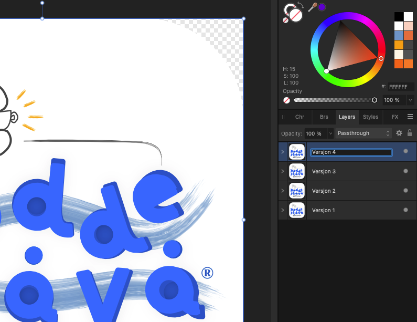Toggle visibility dot for Versjon 1
This screenshot has width=417, height=322.
tap(405, 210)
